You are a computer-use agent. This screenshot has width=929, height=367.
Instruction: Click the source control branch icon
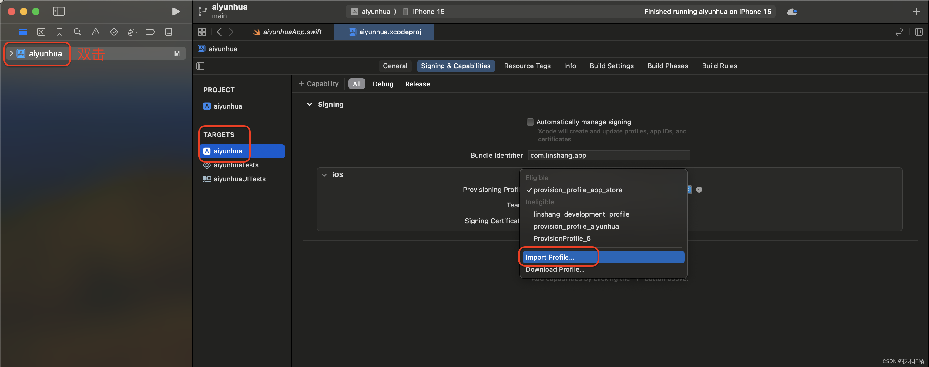pyautogui.click(x=202, y=12)
